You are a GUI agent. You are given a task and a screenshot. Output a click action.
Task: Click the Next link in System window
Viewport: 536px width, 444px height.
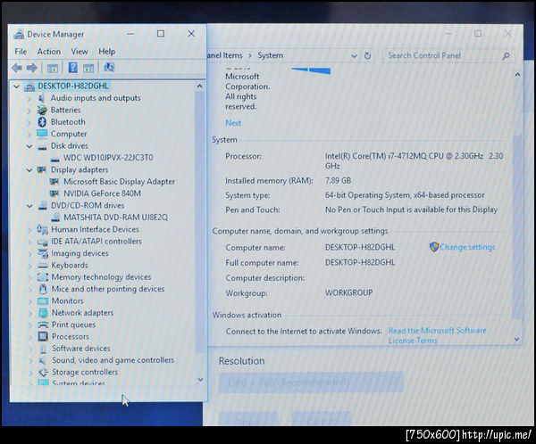pyautogui.click(x=233, y=123)
